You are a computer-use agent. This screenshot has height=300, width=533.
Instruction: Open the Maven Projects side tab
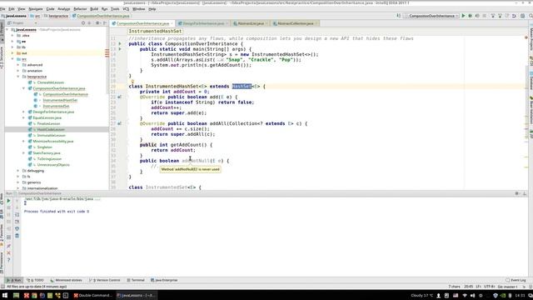531,40
